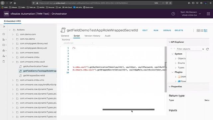This screenshot has width=213, height=120.
Task: Collapse the Actions root folder
Action: [10, 30]
